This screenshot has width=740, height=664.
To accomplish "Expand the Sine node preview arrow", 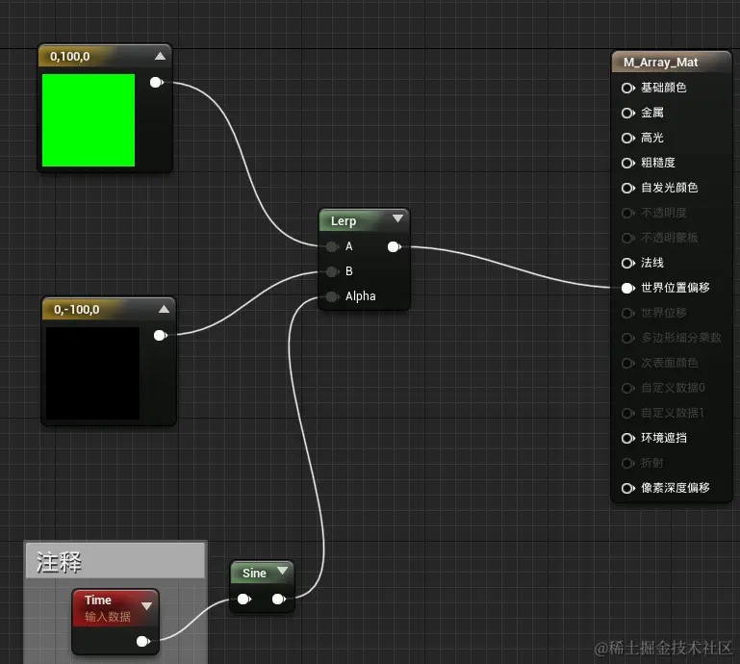I will pos(283,571).
